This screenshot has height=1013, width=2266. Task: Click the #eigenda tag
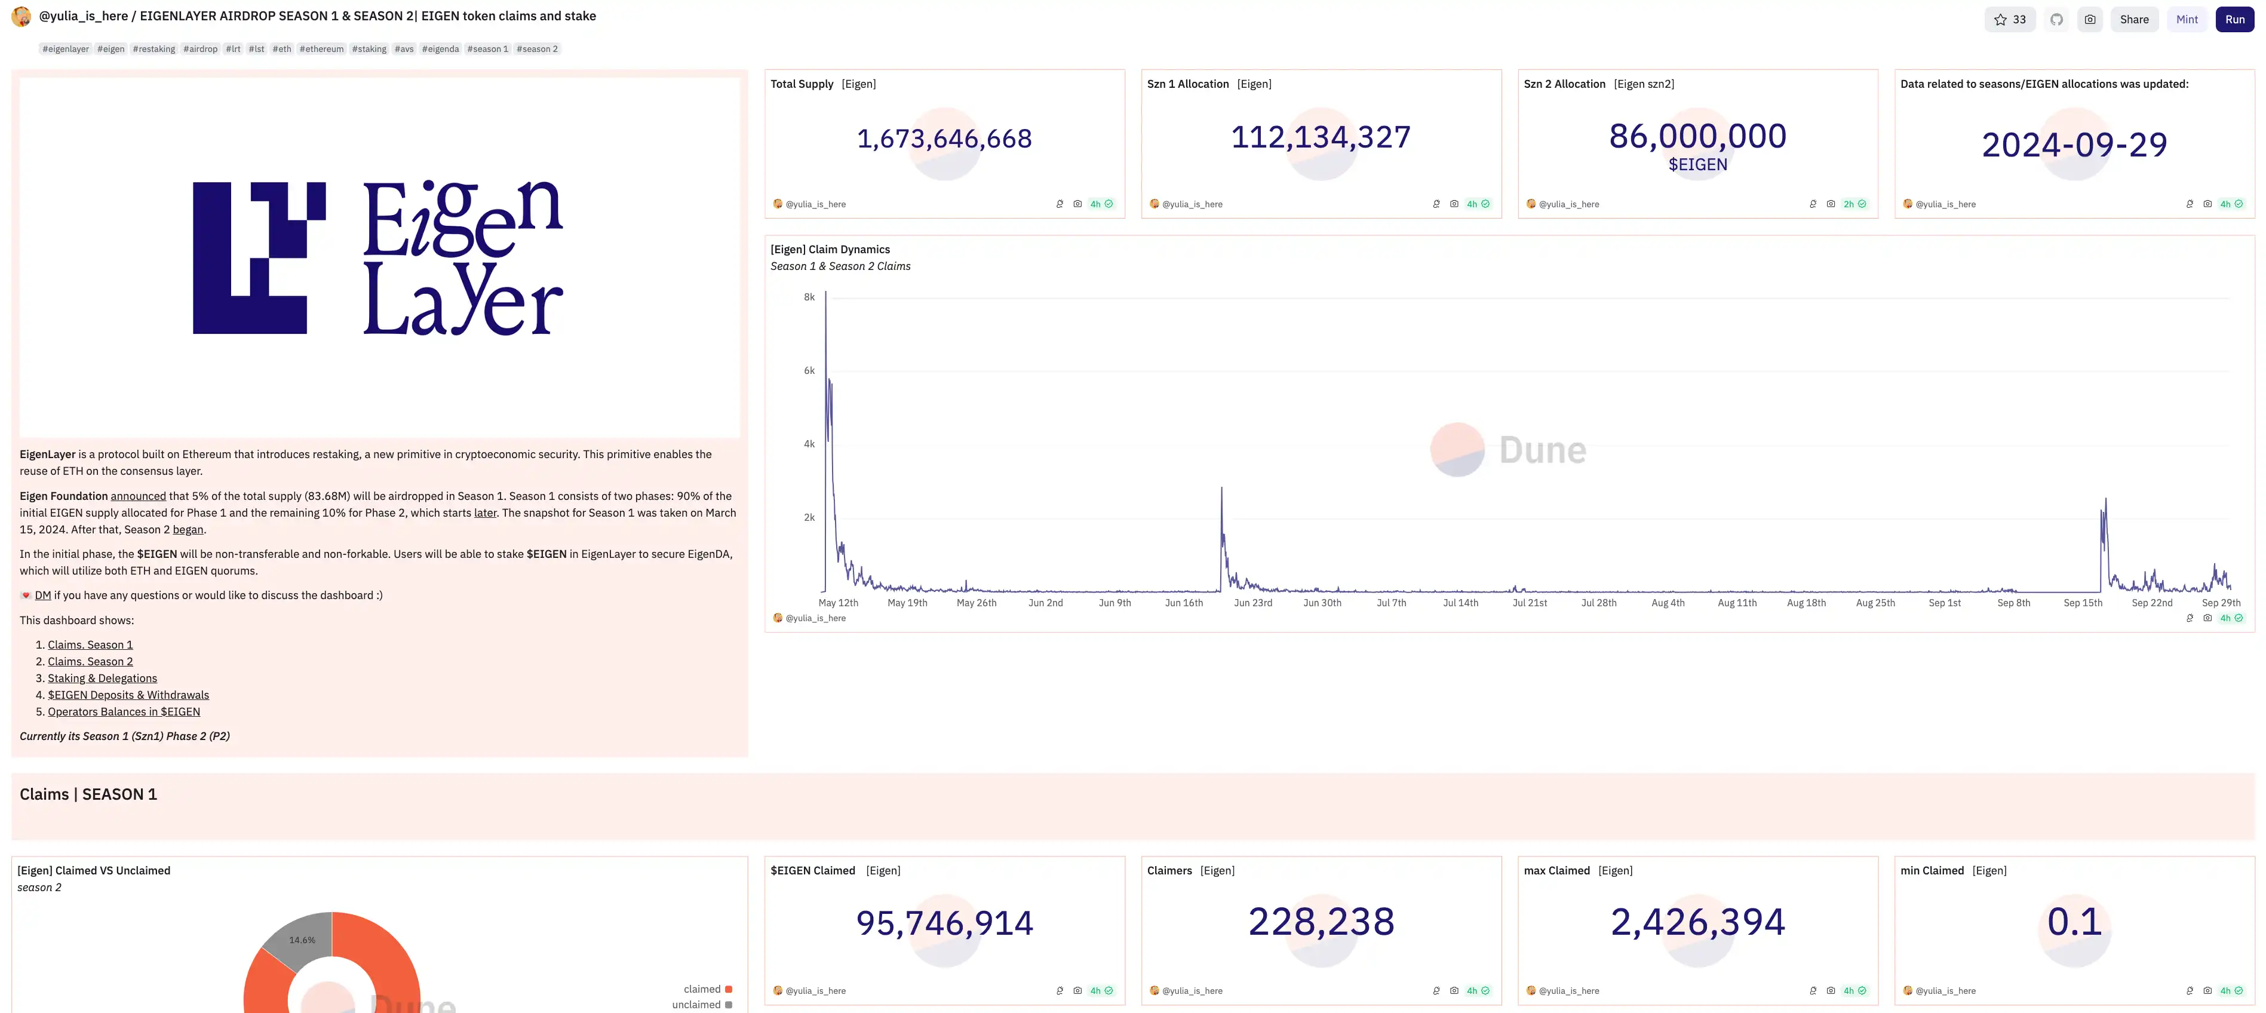tap(440, 49)
